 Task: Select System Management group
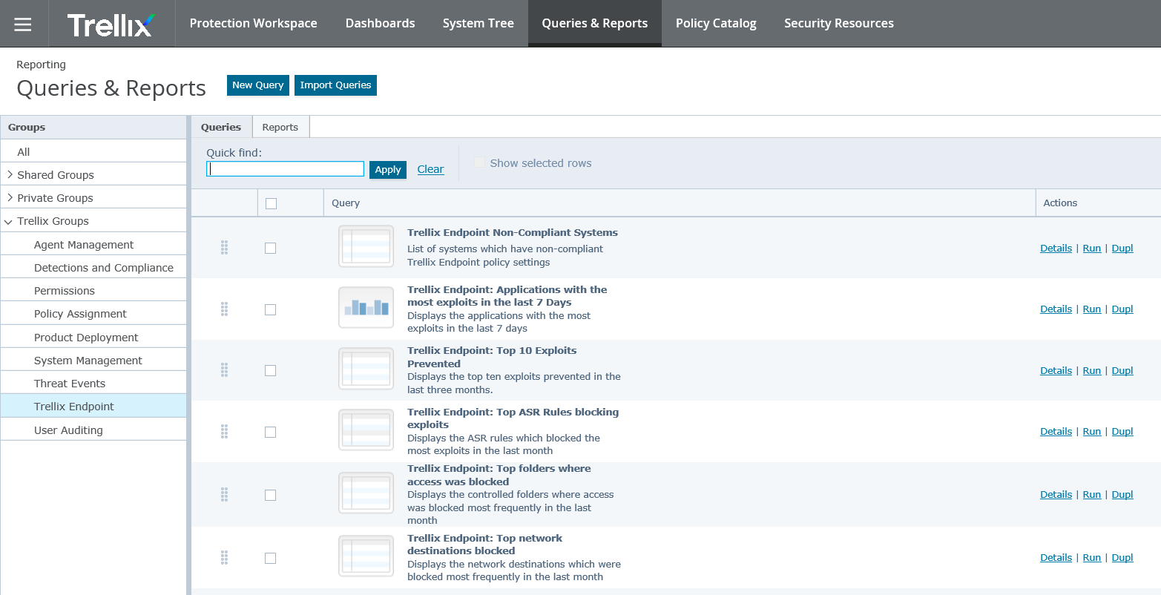(93, 361)
